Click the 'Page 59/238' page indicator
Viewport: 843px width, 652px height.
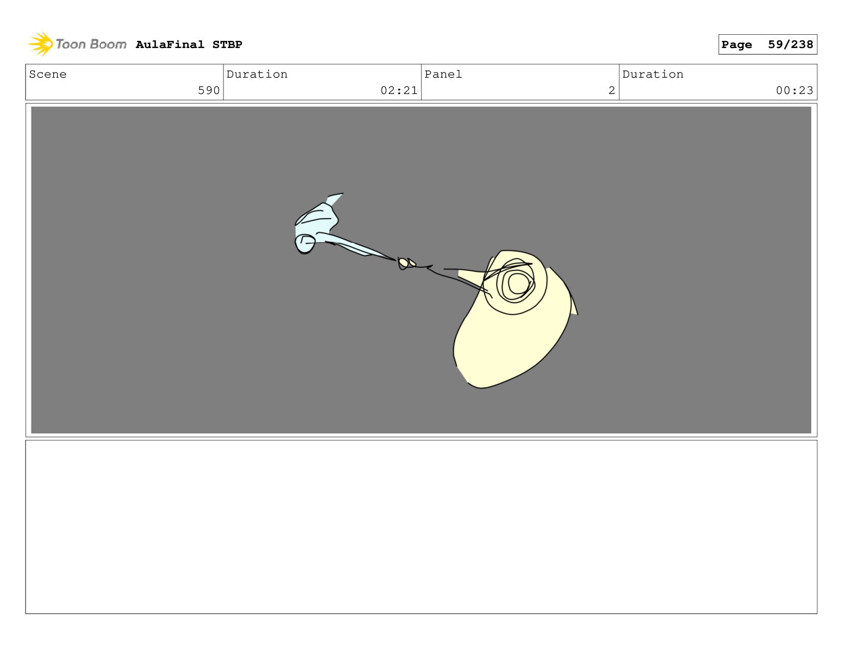[x=767, y=44]
